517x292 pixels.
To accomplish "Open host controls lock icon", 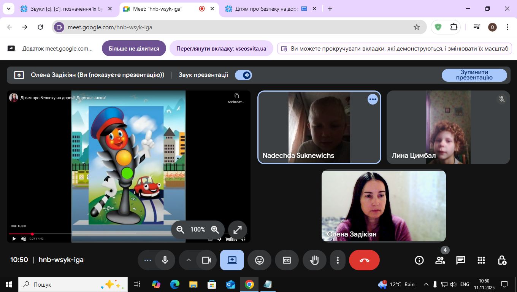I will coord(502,260).
